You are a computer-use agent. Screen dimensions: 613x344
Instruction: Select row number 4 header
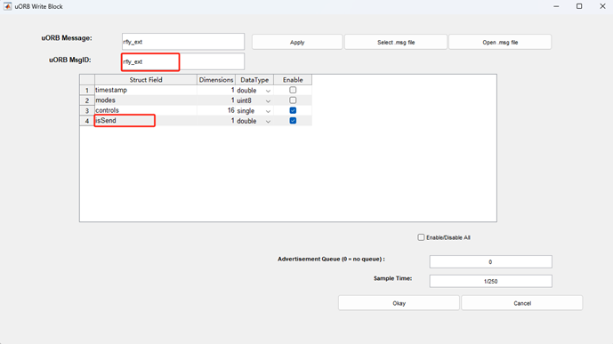pyautogui.click(x=87, y=121)
